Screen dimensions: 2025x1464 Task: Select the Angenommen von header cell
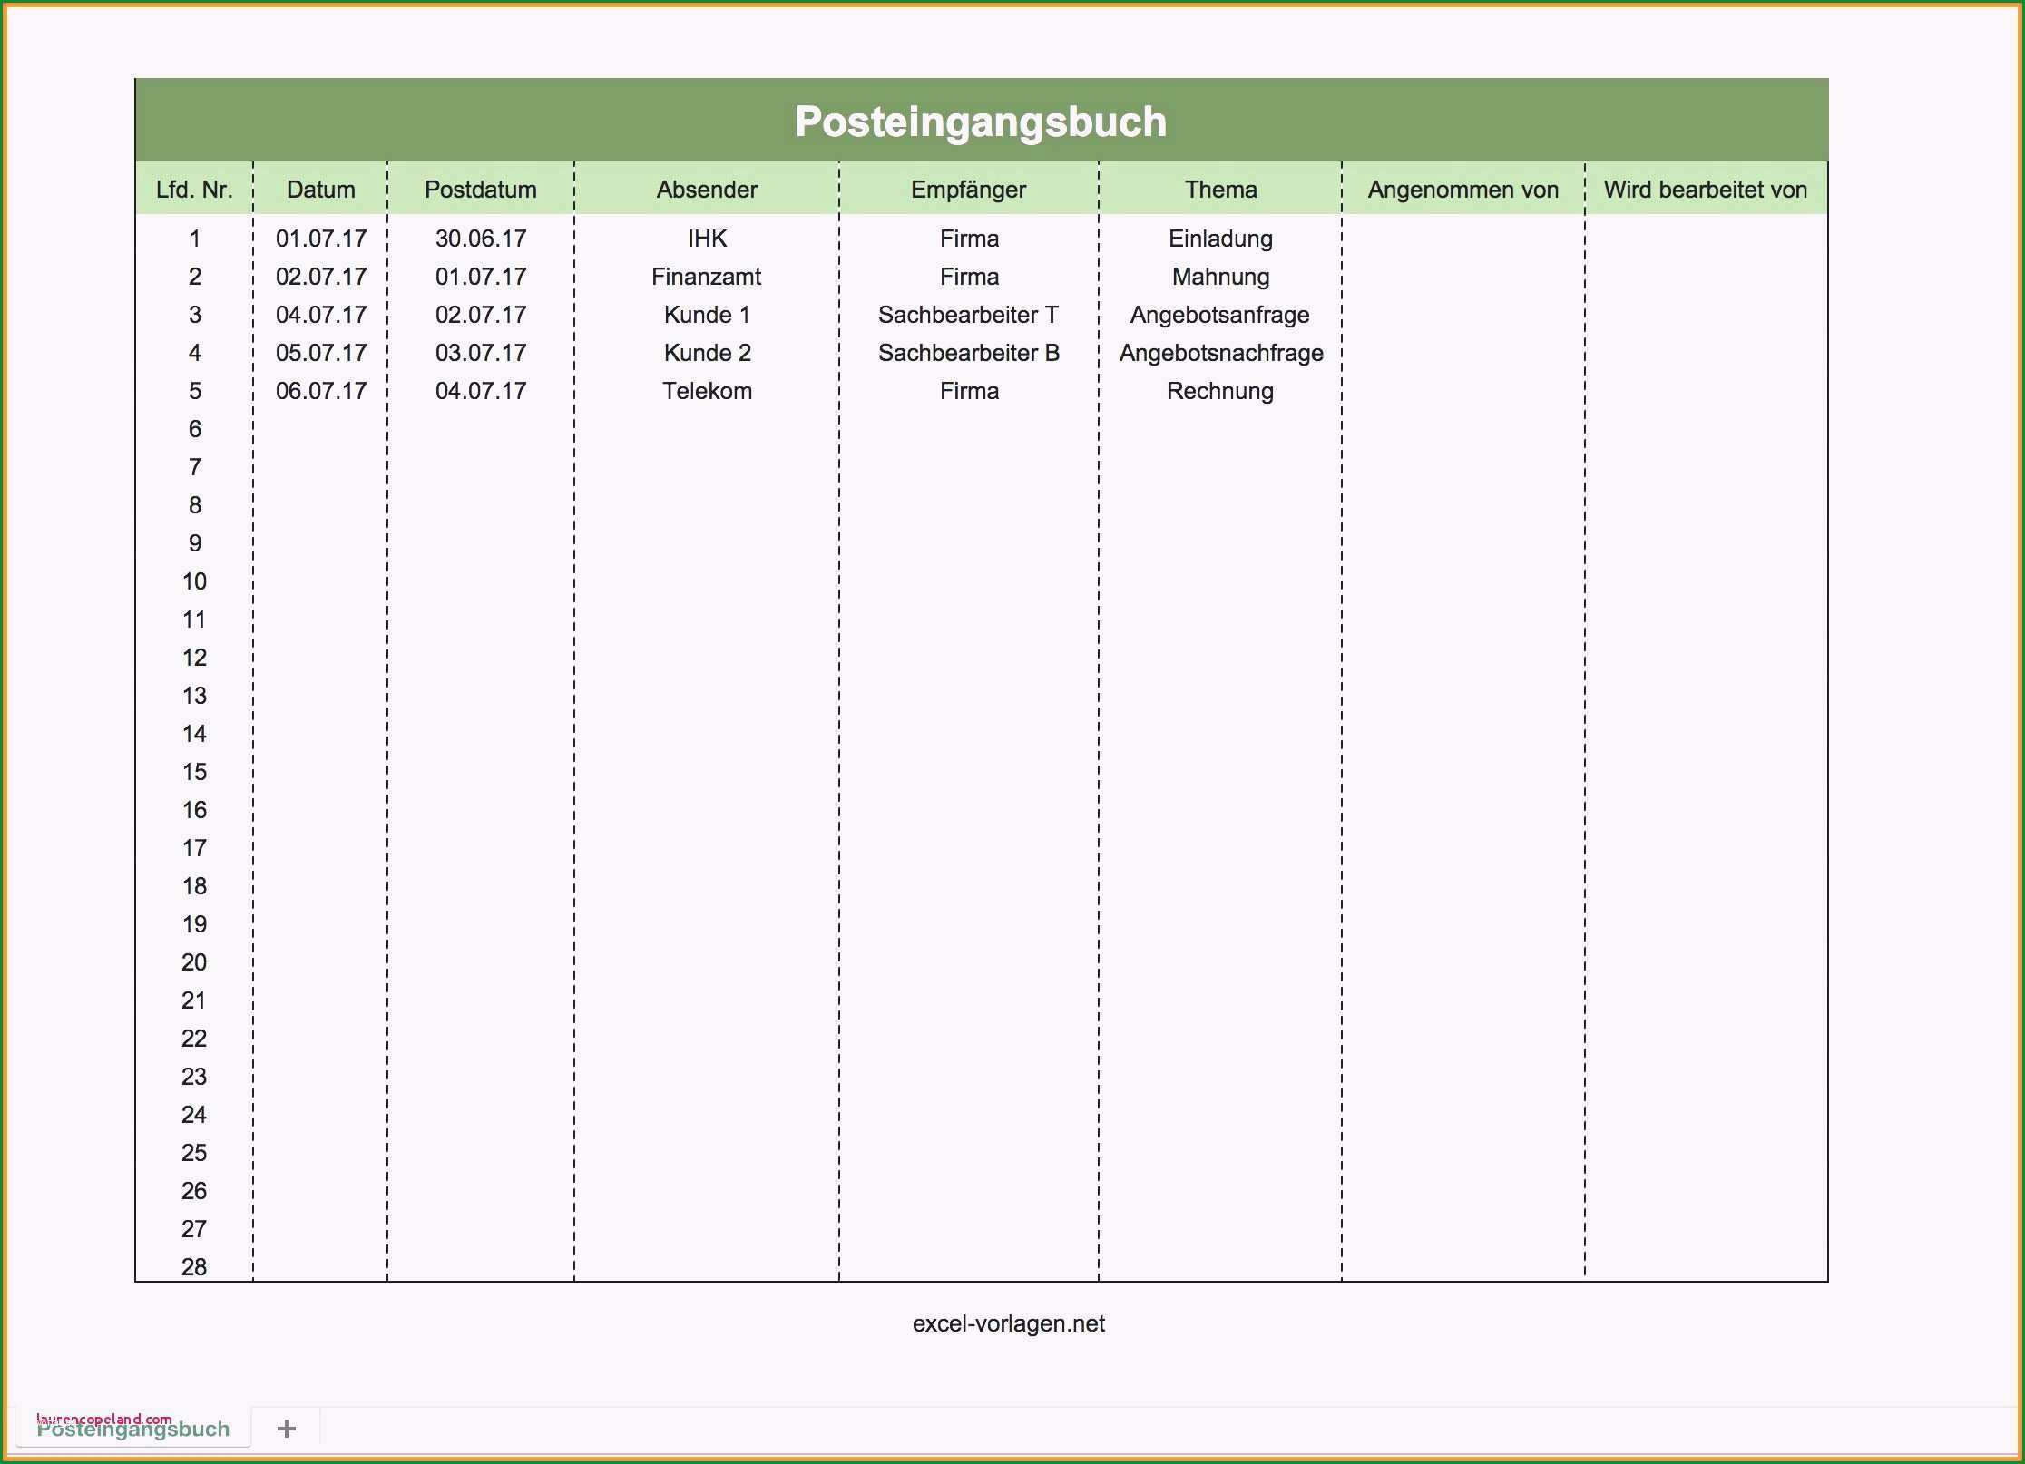1463,190
